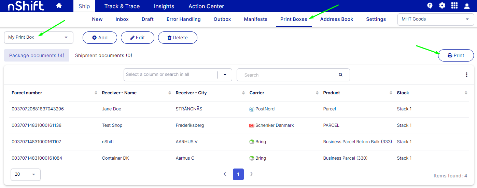
Task: Click the home icon in top bar
Action: click(x=59, y=6)
